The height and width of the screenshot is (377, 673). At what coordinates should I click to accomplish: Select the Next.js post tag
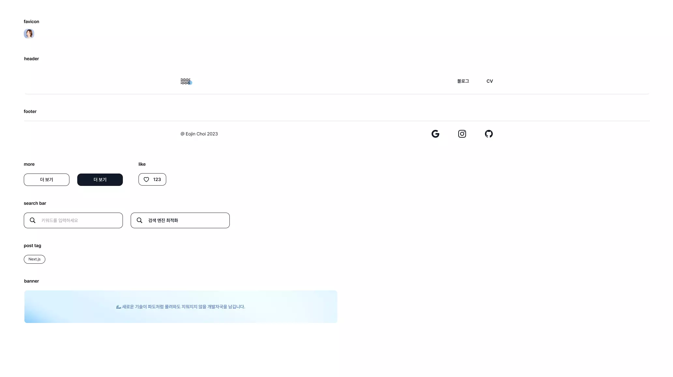point(35,259)
